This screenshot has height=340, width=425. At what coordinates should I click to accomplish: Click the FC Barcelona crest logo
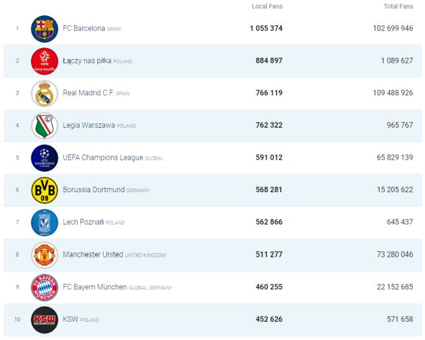click(x=45, y=29)
